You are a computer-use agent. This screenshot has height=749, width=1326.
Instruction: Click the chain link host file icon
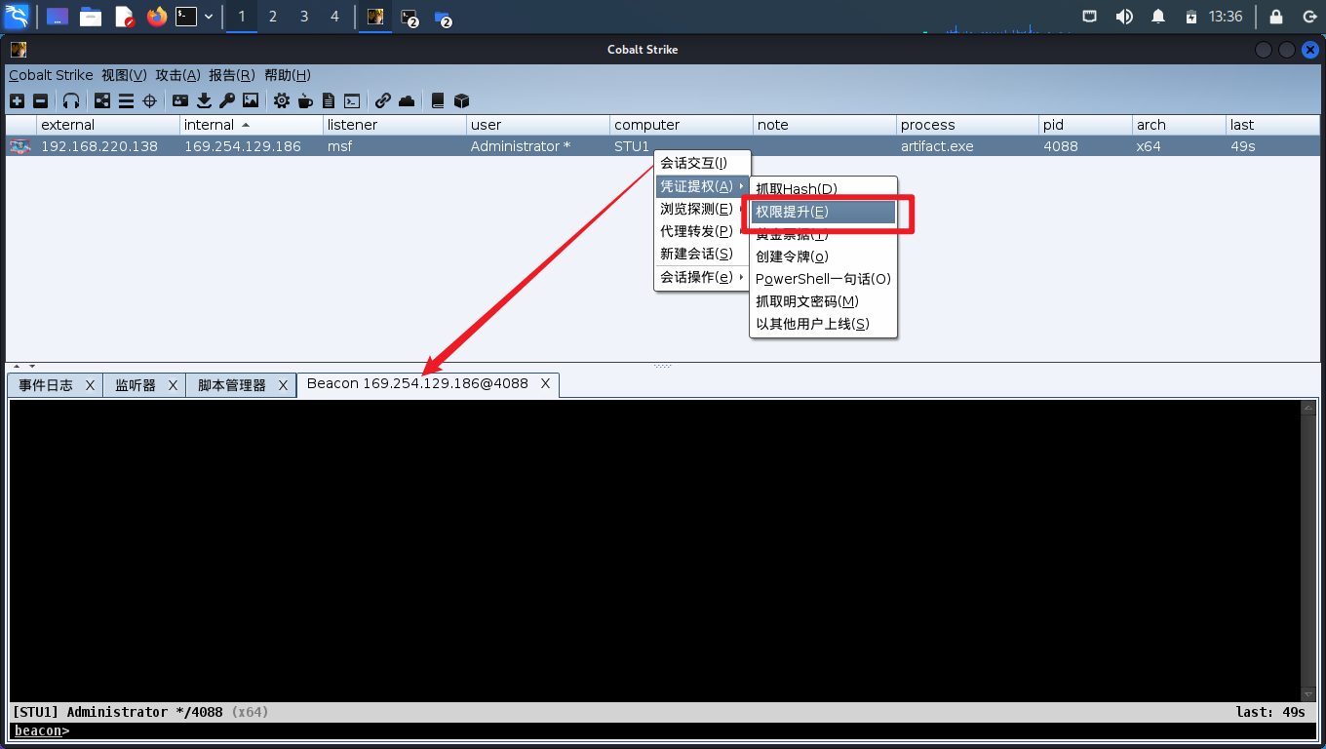click(383, 100)
